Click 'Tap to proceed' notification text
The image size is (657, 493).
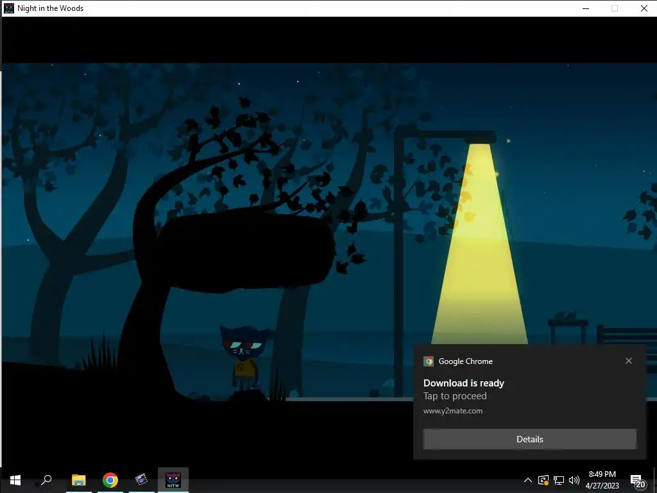(x=455, y=396)
